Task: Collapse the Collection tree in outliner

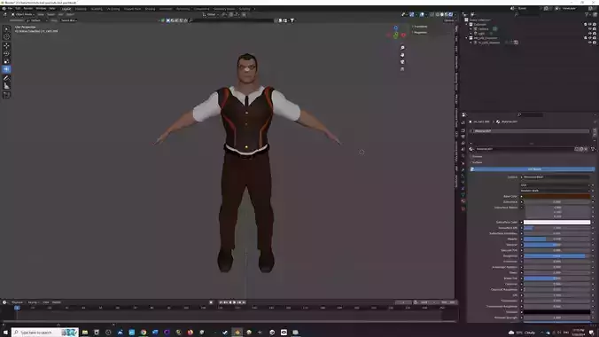Action: 467,25
